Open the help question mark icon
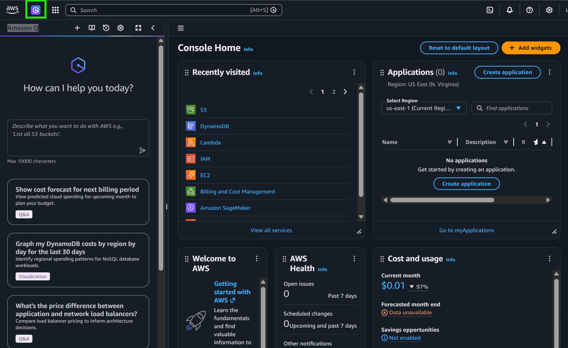This screenshot has width=568, height=348. [529, 10]
